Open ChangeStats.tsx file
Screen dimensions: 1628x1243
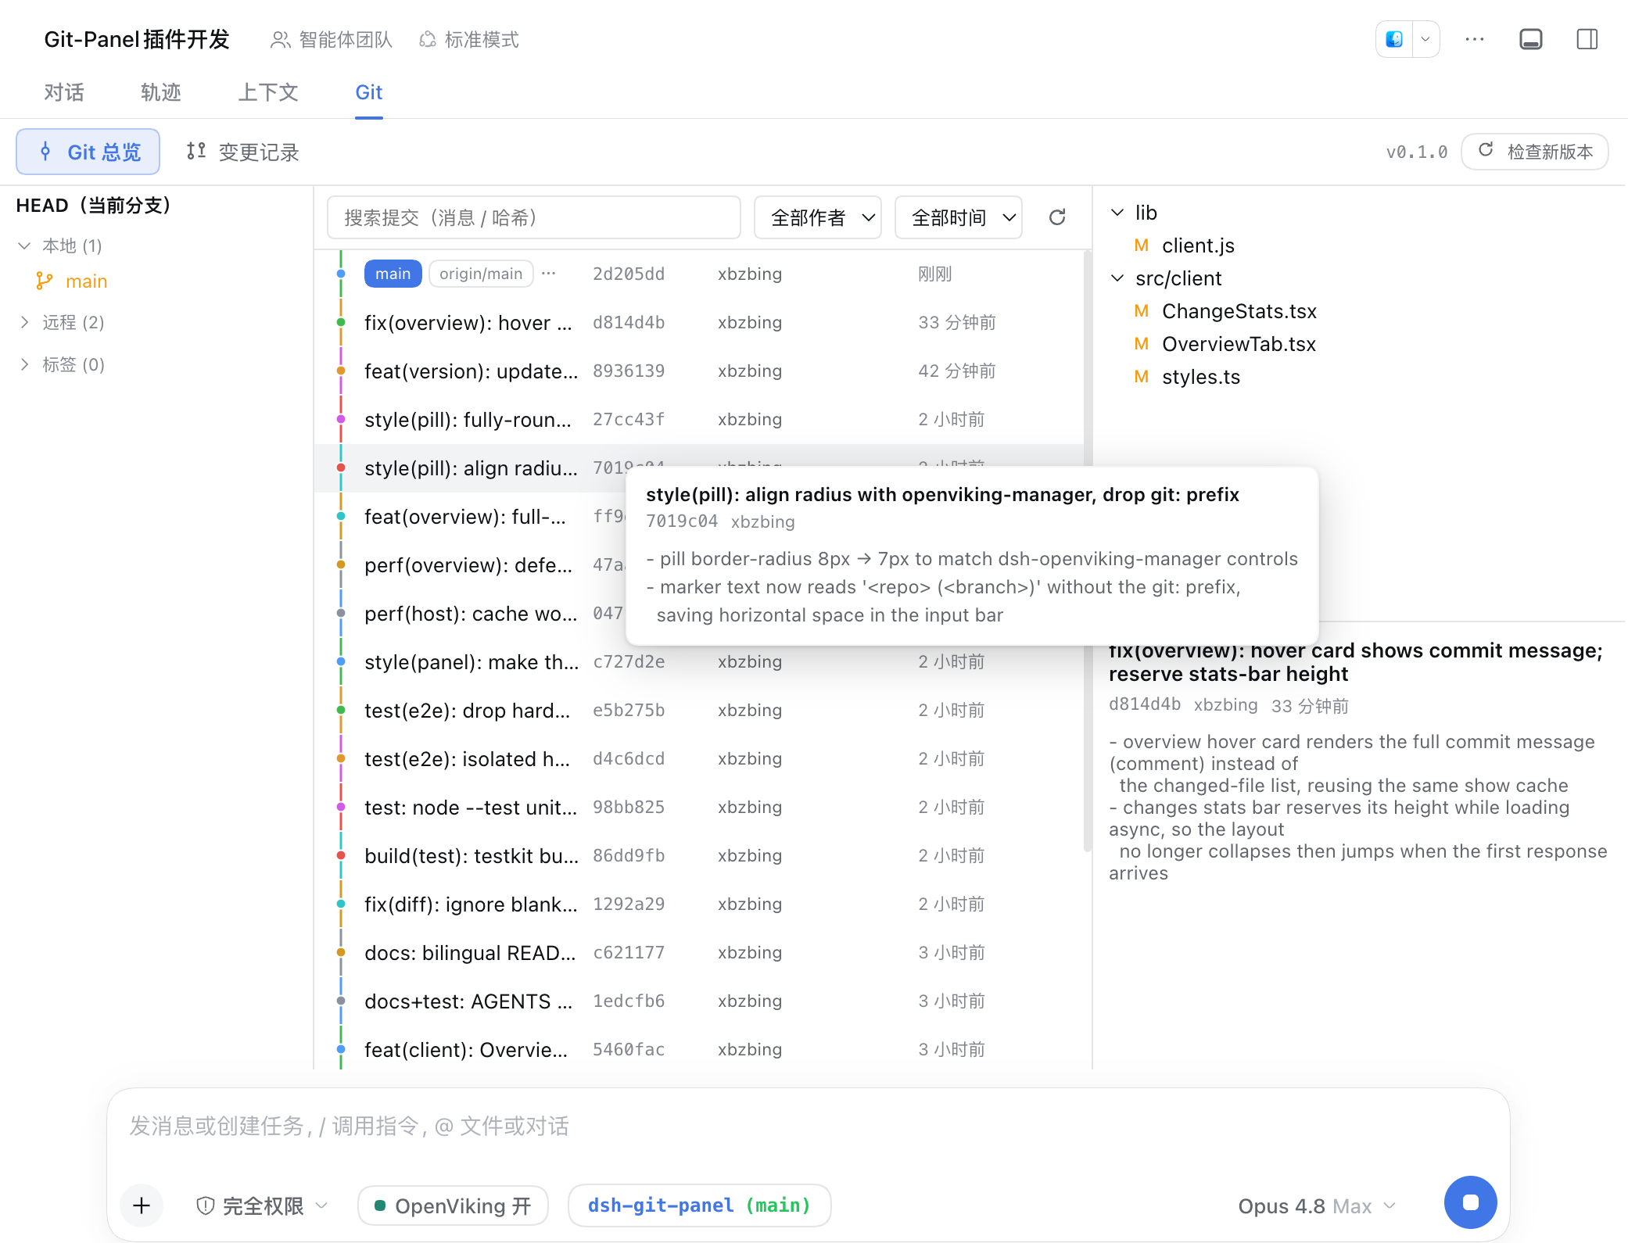pos(1239,311)
